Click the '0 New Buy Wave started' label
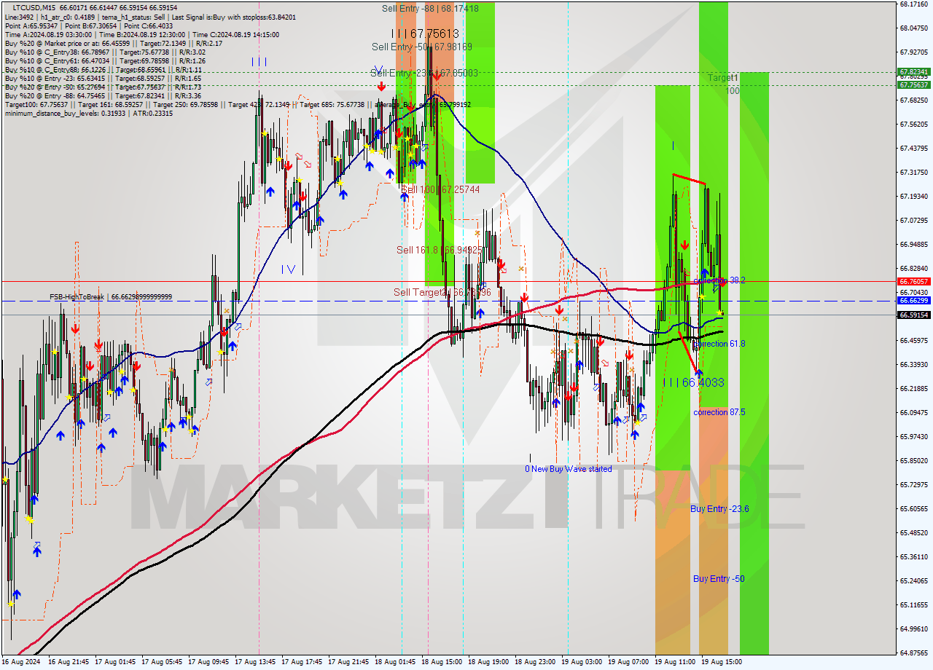 pyautogui.click(x=569, y=469)
